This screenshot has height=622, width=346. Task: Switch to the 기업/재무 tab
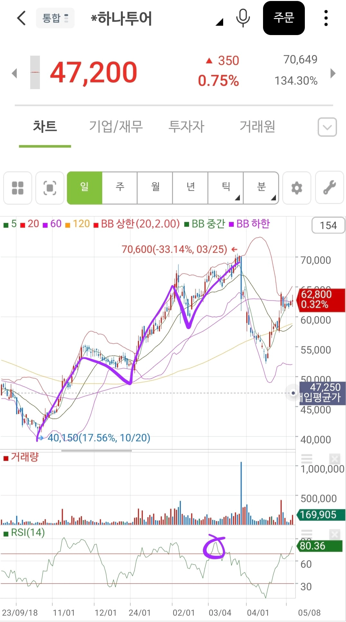tap(116, 126)
